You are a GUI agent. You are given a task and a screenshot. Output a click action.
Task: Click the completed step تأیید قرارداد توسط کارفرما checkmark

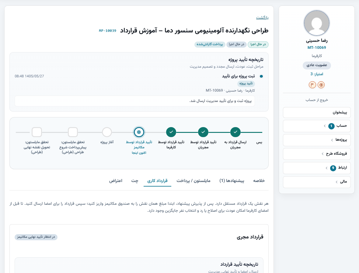click(171, 132)
